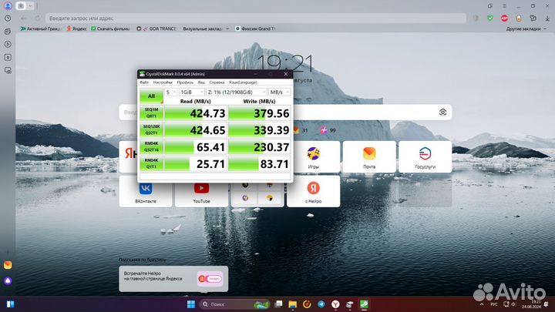
Task: Open the 'с Нейро' Yandex tile
Action: point(313,191)
